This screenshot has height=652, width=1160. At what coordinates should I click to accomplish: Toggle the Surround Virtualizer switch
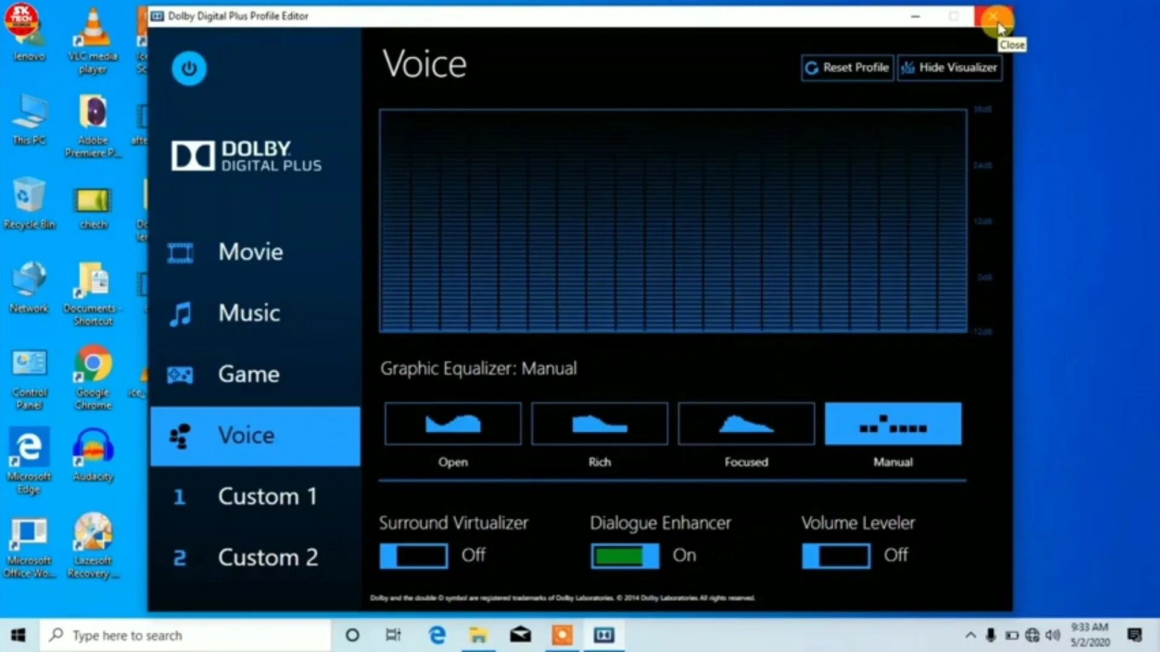pos(414,555)
